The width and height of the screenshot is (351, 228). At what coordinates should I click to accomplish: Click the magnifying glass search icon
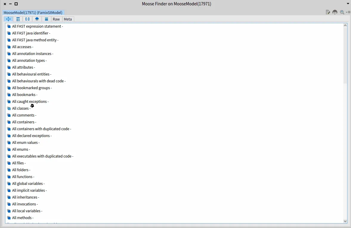342,12
